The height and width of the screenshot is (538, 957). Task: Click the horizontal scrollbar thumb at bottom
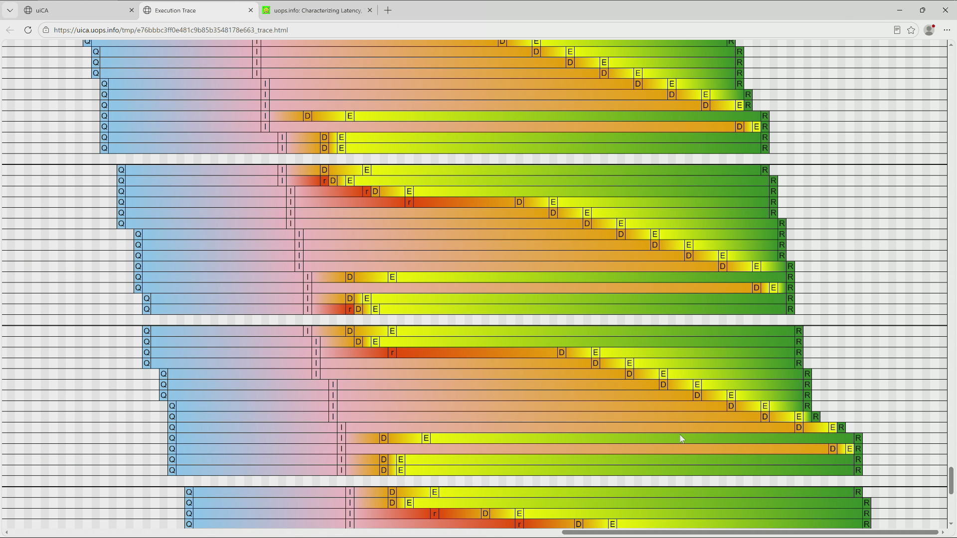tap(750, 532)
